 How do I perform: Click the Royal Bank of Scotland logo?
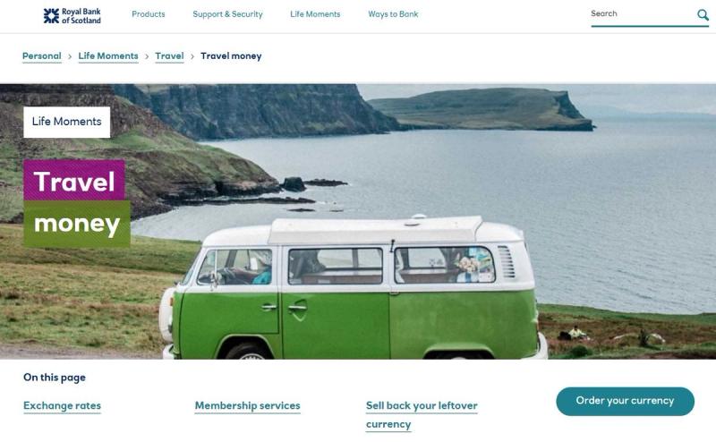pyautogui.click(x=72, y=16)
